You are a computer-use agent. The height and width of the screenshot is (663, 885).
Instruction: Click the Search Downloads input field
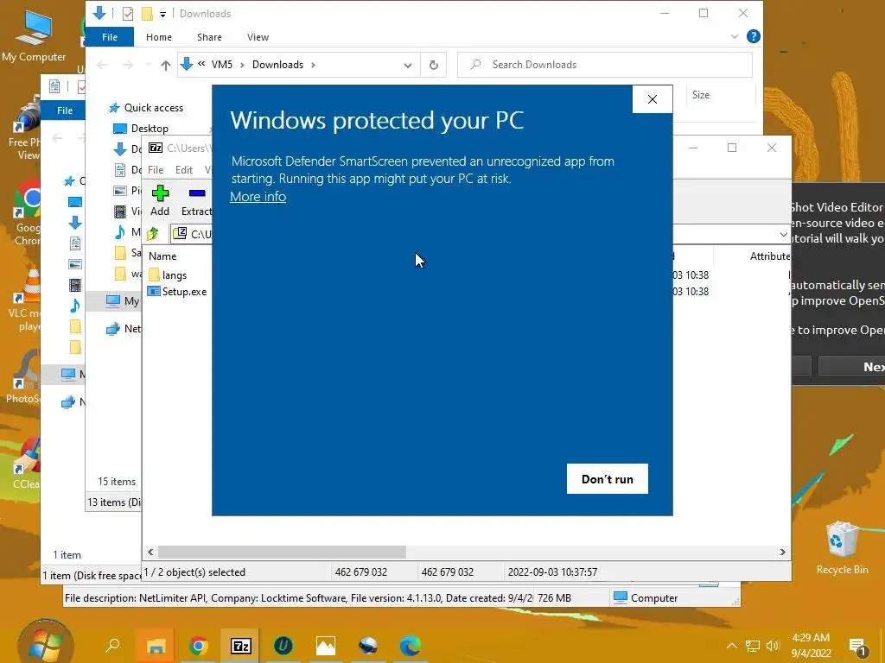tap(605, 65)
